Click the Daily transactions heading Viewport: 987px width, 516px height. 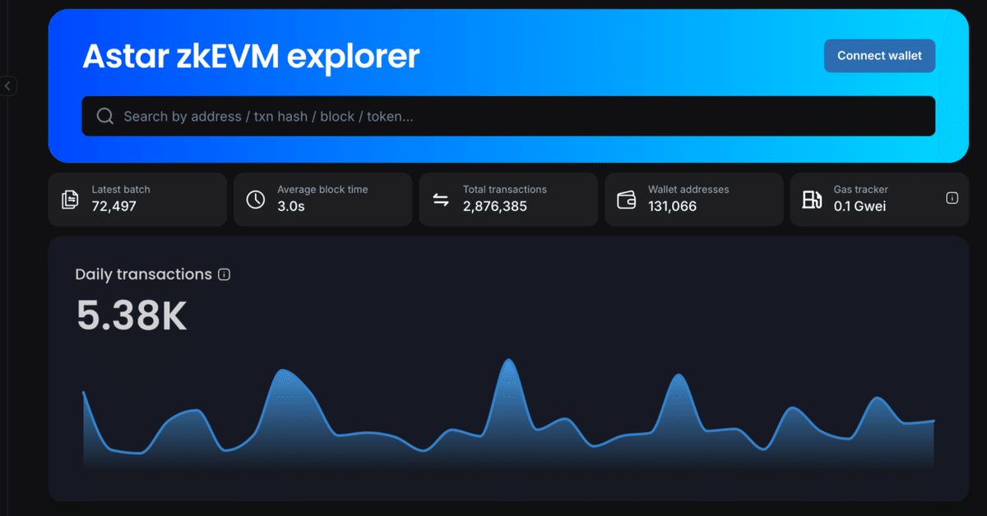(143, 274)
